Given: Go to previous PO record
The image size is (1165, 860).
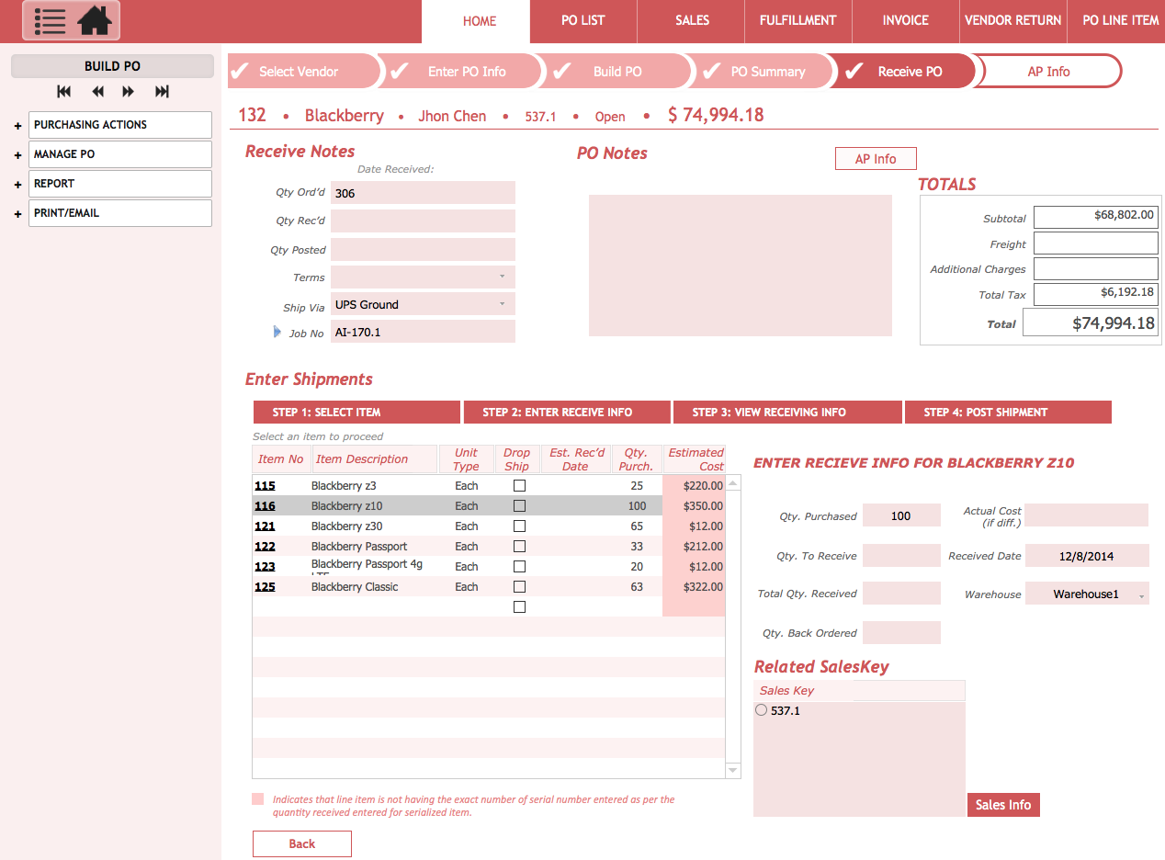Looking at the screenshot, I should click(x=97, y=91).
